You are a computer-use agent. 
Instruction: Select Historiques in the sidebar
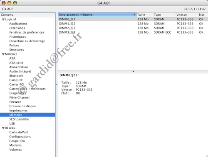[x=17, y=37]
